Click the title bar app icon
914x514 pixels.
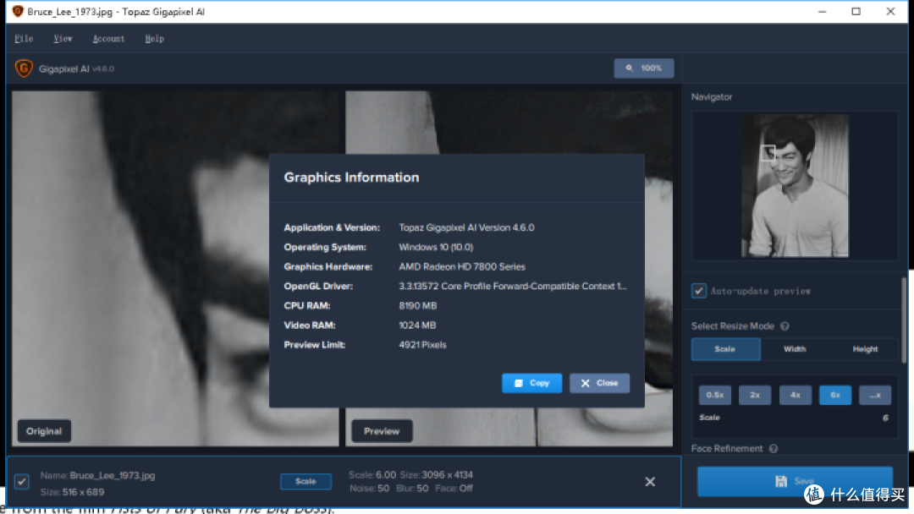point(18,12)
